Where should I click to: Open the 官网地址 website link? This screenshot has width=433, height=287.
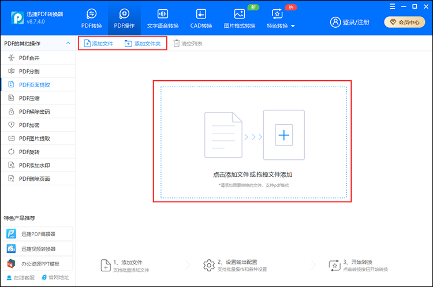[55, 277]
